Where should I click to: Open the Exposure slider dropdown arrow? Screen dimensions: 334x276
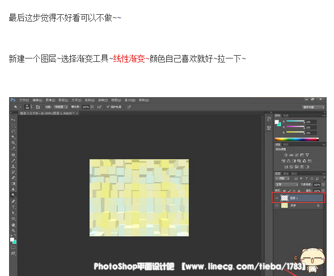[x=92, y=107]
